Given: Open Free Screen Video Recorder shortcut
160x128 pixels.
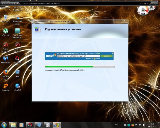Looking at the screenshot, I should coord(17,33).
